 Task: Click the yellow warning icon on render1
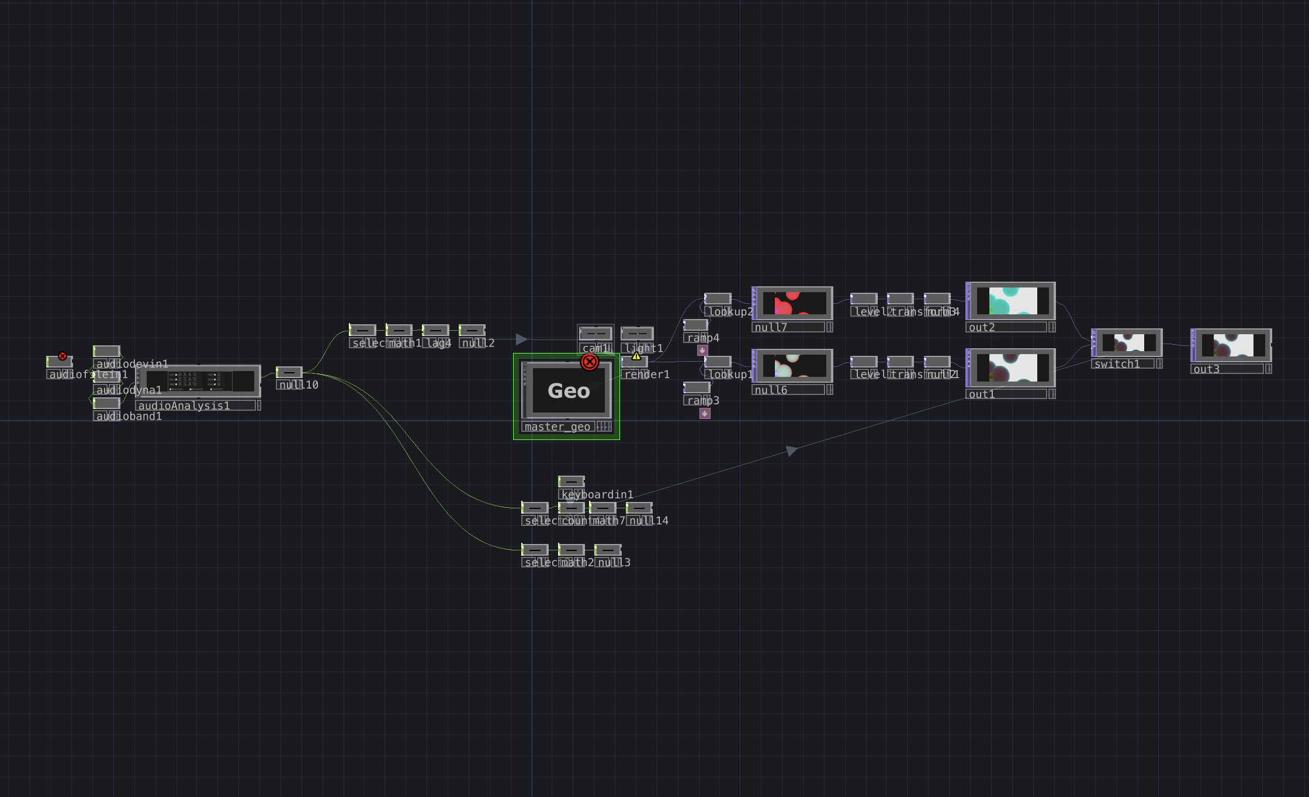pyautogui.click(x=636, y=356)
